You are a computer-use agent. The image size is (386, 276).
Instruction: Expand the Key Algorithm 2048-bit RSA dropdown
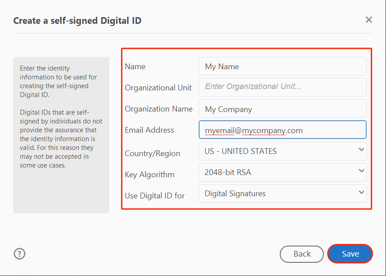[282, 172]
